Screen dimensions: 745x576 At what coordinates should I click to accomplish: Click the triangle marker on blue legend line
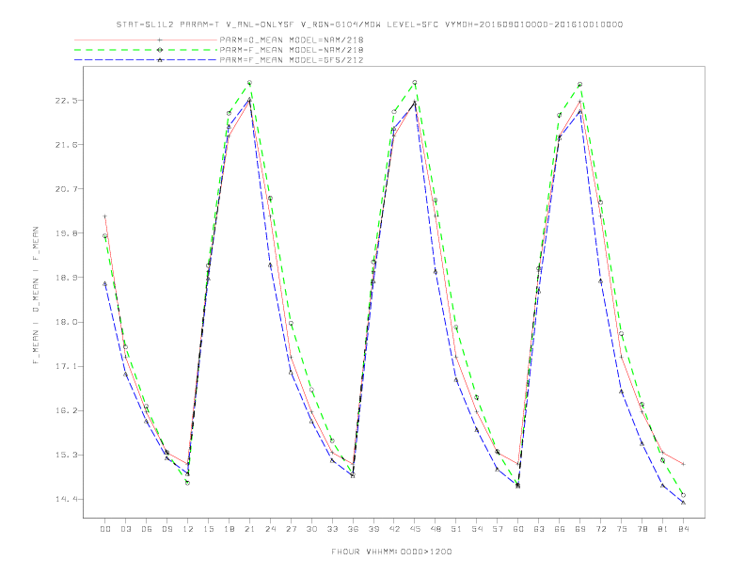pyautogui.click(x=160, y=60)
